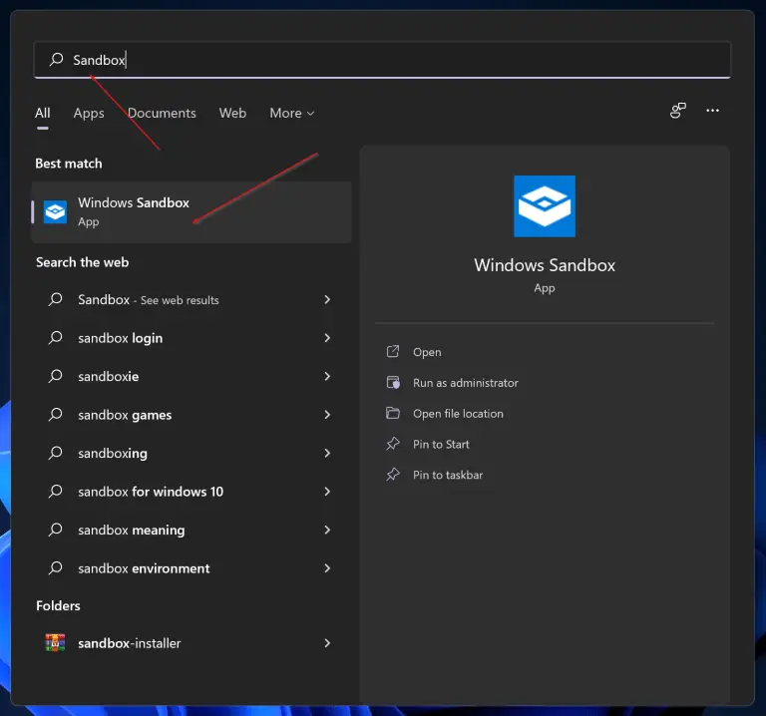Click Open in the preview pane

pos(427,352)
